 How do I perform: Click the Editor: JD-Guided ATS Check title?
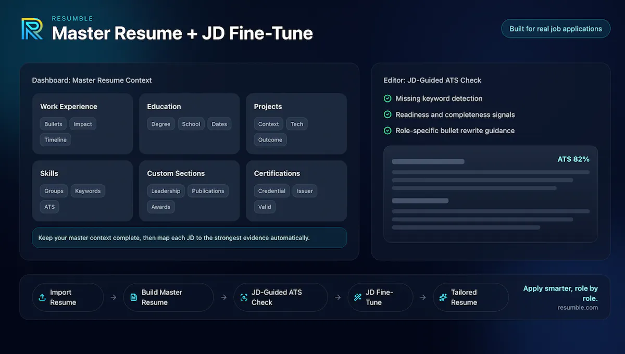tap(433, 80)
